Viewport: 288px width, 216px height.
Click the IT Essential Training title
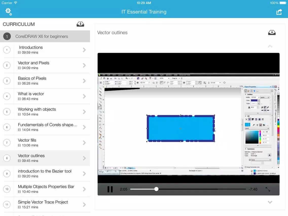click(144, 12)
